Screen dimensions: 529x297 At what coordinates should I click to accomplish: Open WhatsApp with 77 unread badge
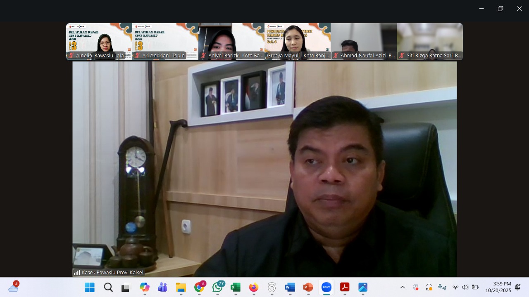click(x=218, y=287)
